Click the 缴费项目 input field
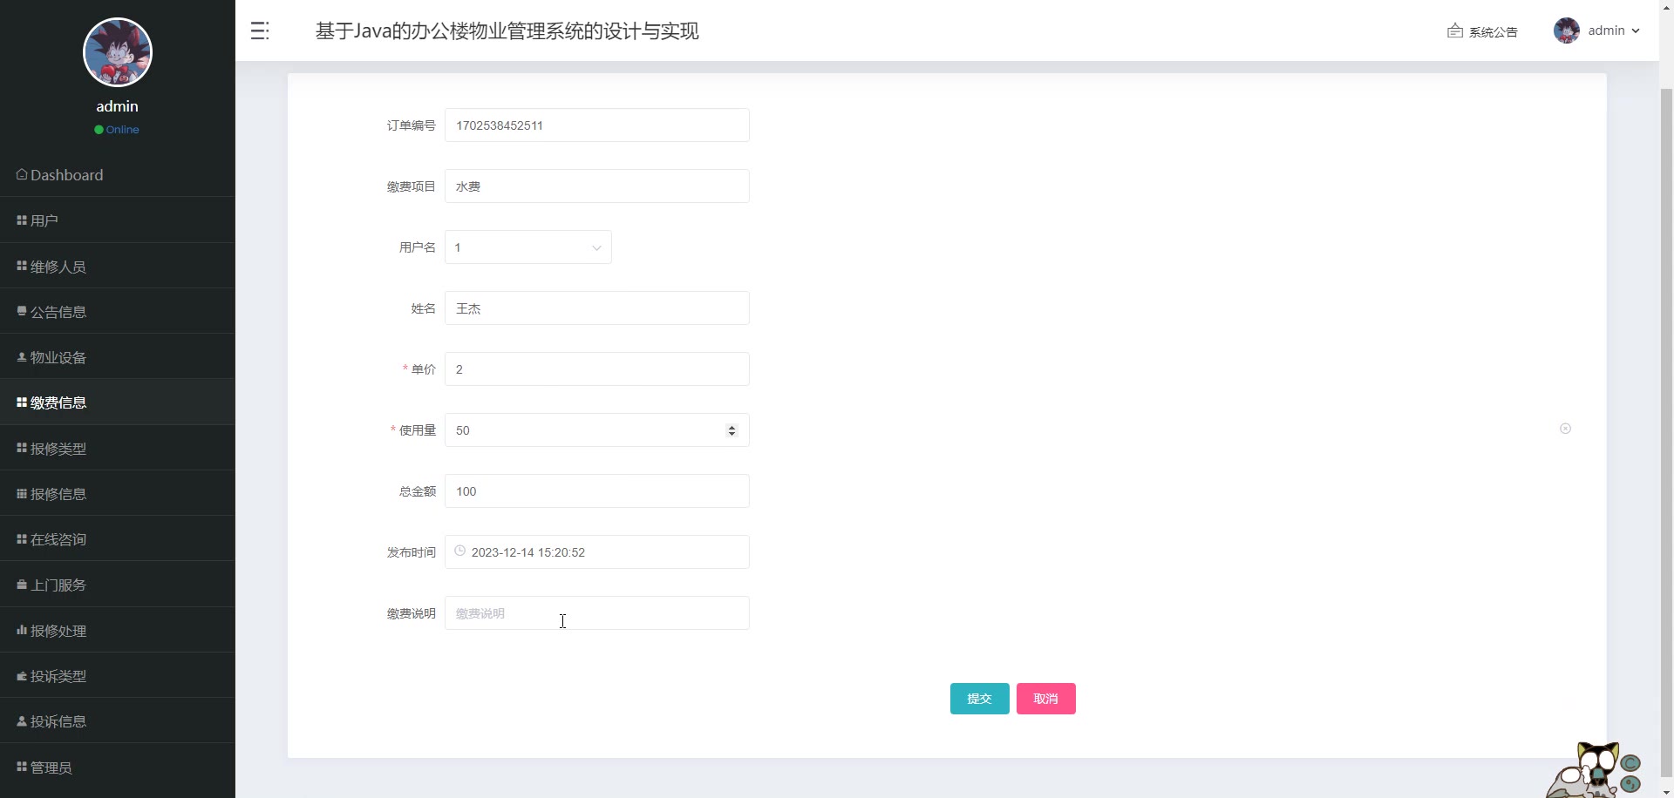Image resolution: width=1674 pixels, height=798 pixels. (597, 186)
